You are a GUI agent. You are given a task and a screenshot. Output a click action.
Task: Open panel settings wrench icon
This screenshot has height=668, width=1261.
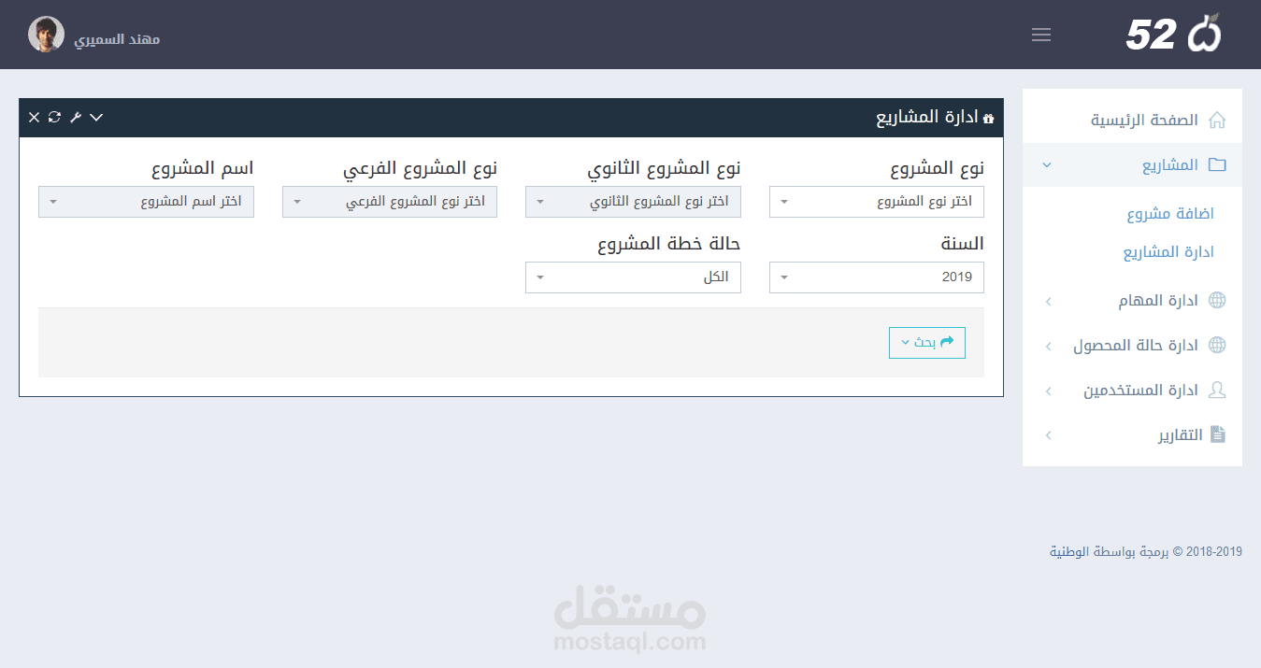[76, 117]
